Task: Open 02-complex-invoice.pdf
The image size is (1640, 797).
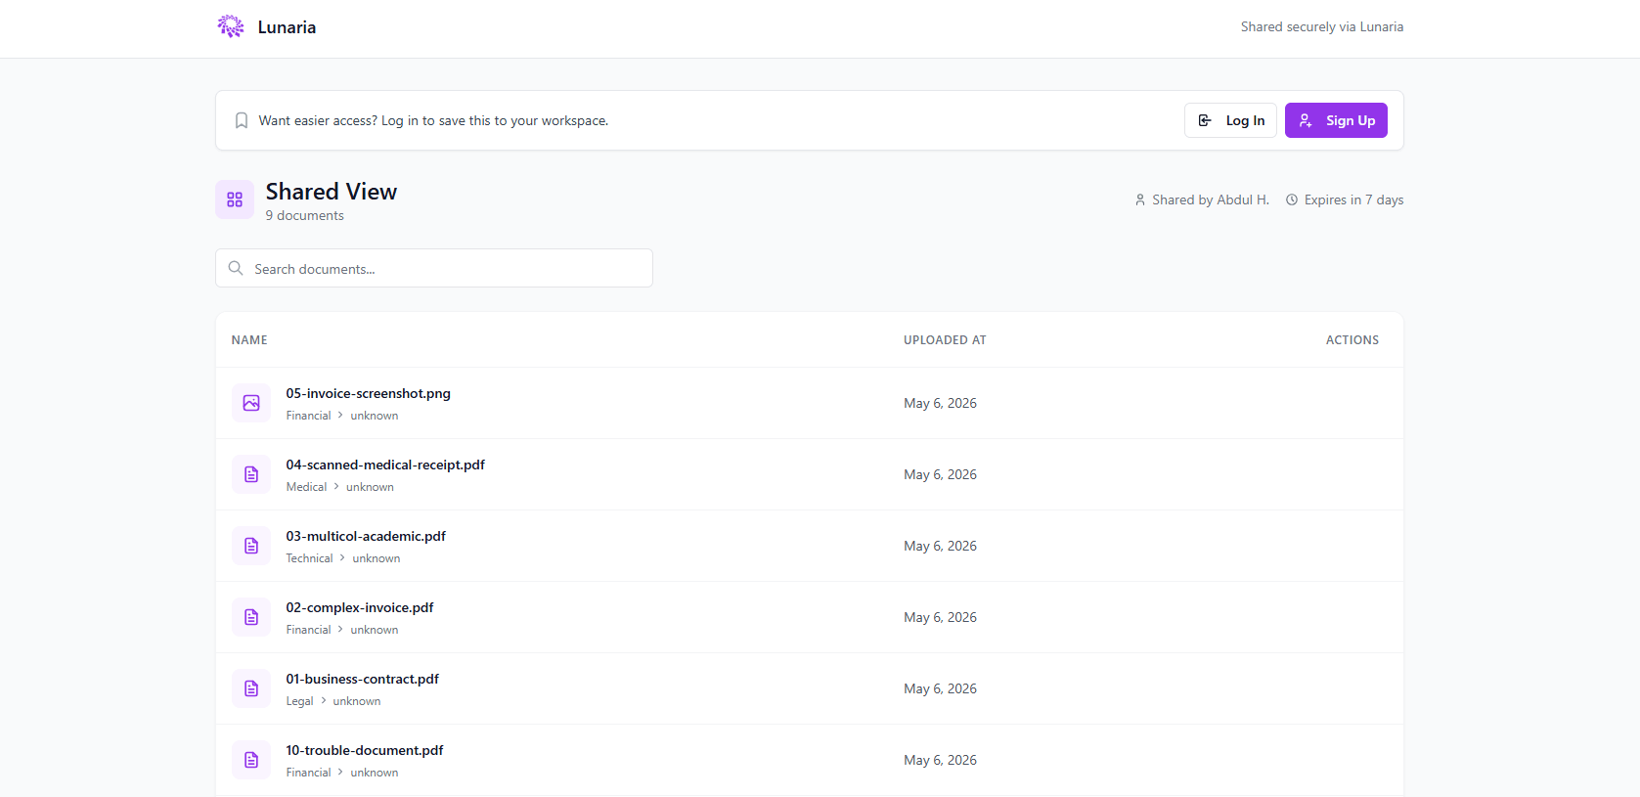Action: pos(360,607)
